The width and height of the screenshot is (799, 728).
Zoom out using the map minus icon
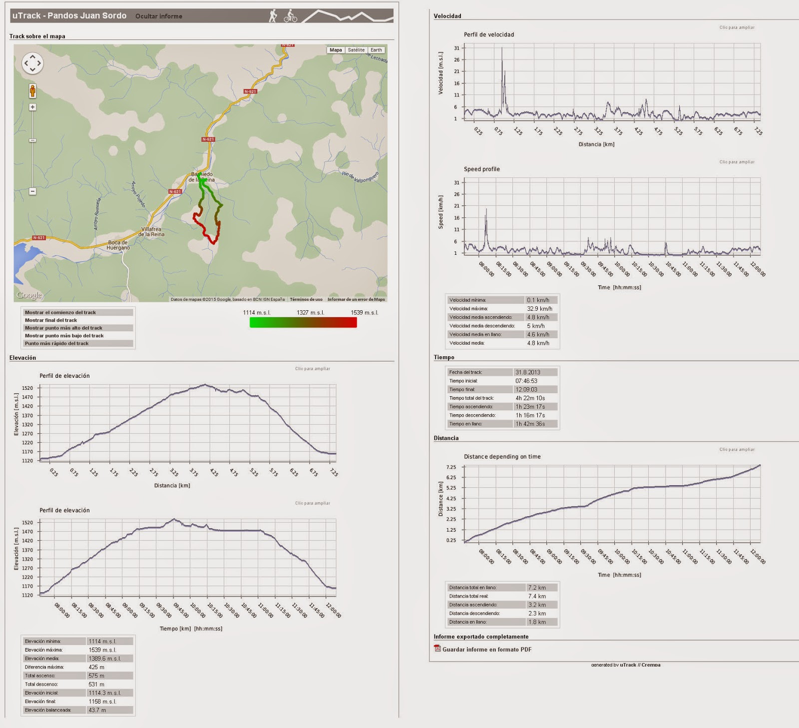tap(33, 191)
